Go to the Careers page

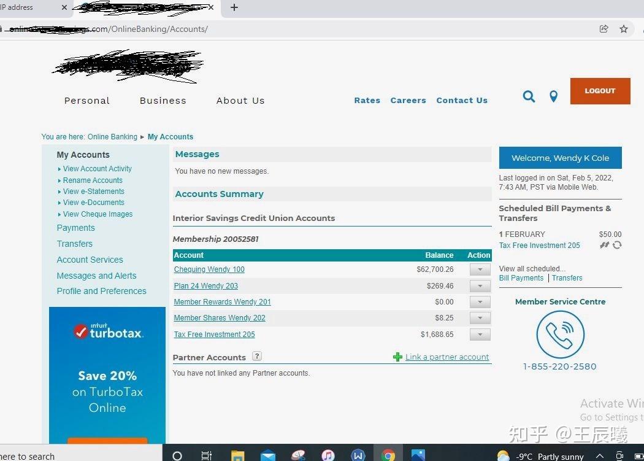[x=408, y=100]
